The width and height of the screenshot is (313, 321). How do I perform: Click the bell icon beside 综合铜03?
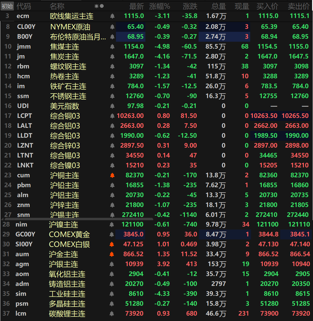[112, 115]
